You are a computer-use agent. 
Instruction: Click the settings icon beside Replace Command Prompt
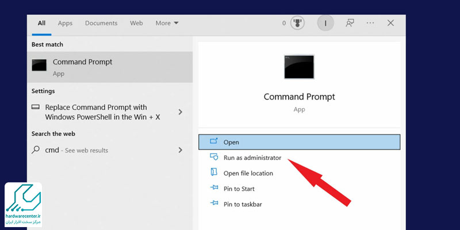point(36,108)
